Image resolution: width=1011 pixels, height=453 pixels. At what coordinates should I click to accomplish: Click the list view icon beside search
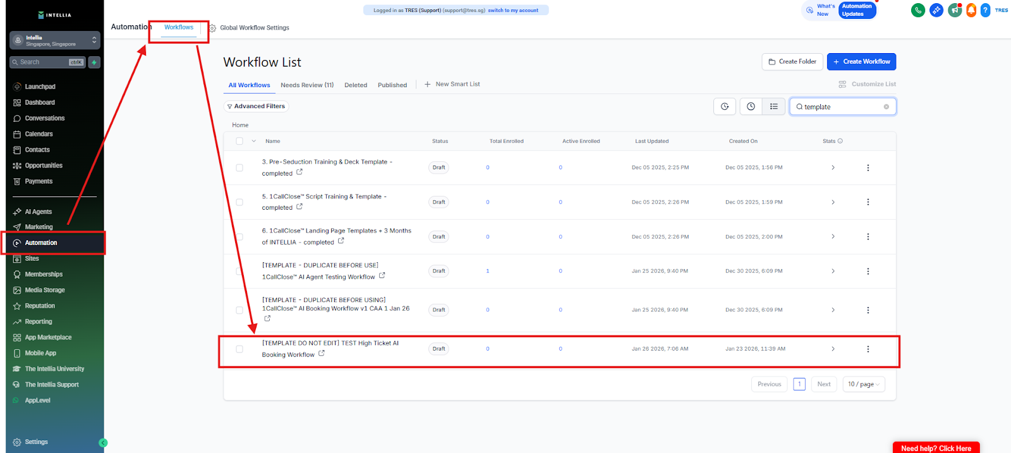pyautogui.click(x=773, y=107)
